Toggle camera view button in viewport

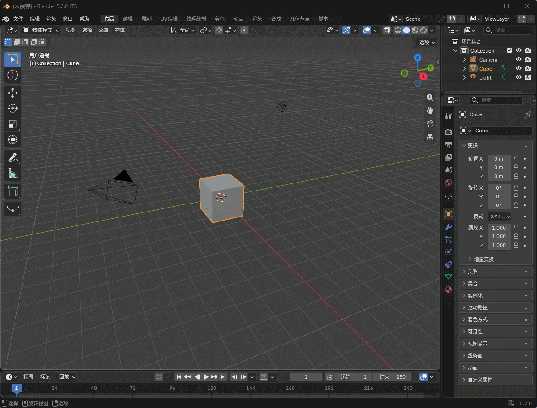tap(430, 124)
